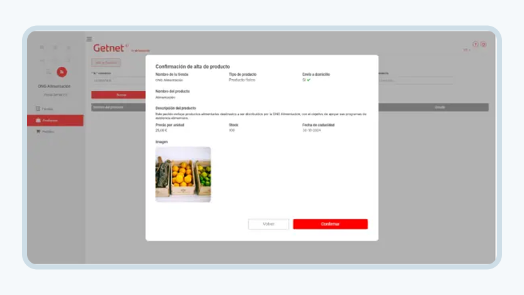Click the input field on the right of the dialog

tap(416, 81)
